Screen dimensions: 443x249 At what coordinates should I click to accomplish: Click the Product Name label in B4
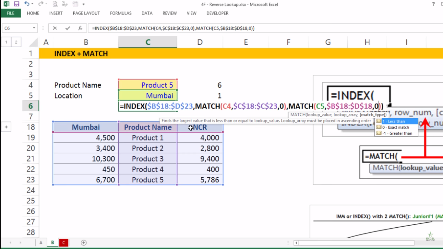[78, 85]
